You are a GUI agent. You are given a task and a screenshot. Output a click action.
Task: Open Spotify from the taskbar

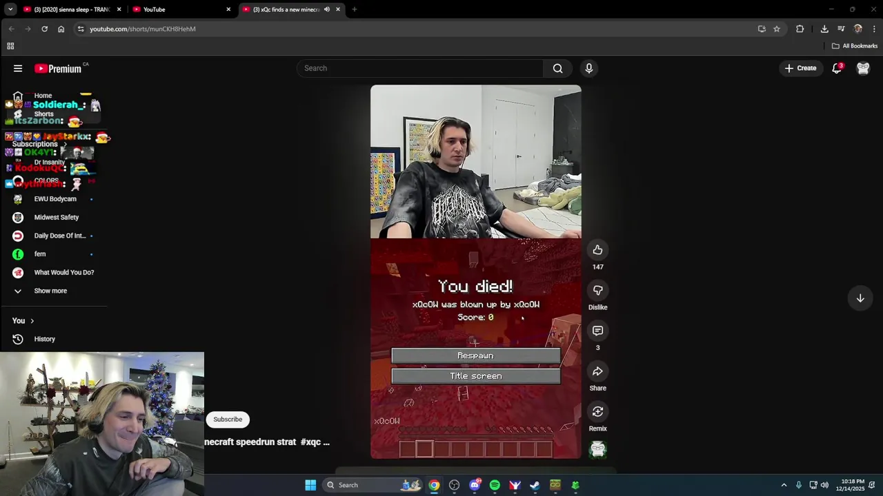[x=495, y=485]
